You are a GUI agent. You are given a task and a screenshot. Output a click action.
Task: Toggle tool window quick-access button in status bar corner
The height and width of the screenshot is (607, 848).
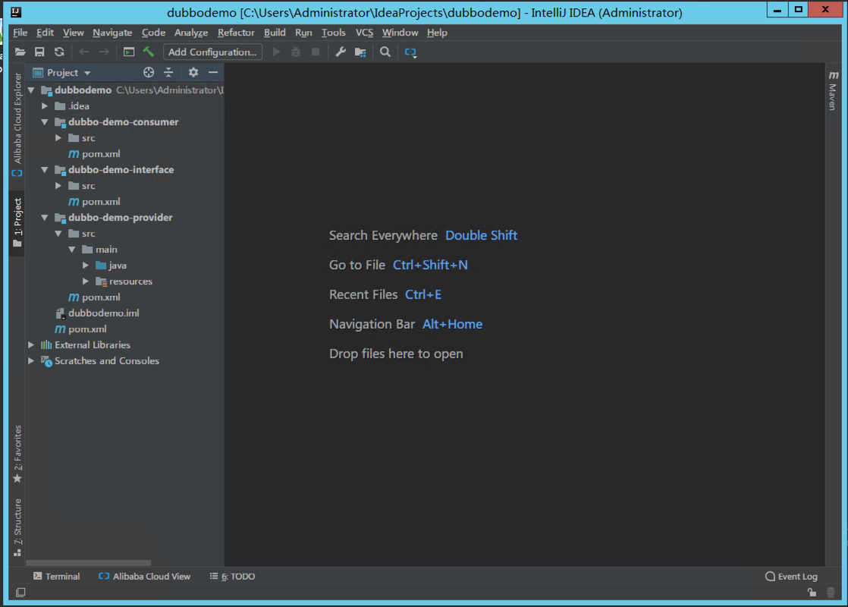click(20, 593)
